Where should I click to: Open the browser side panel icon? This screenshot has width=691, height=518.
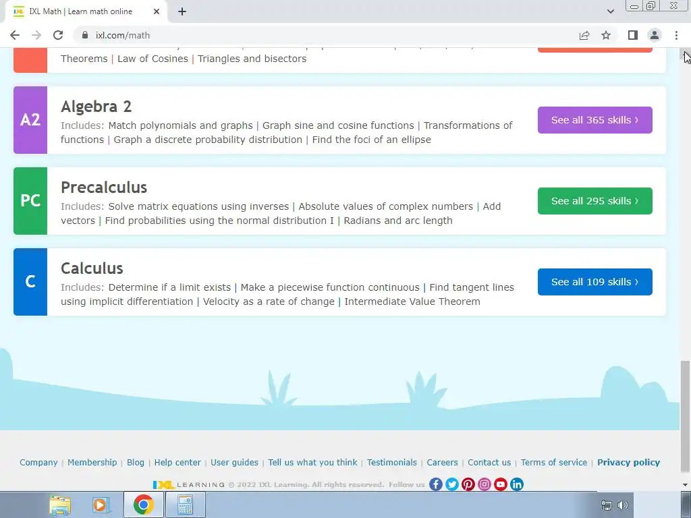632,35
